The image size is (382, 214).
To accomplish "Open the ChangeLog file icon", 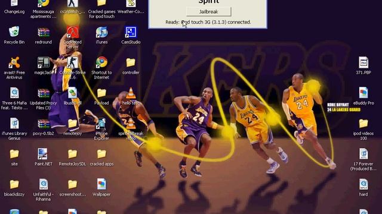I will point(14,4).
